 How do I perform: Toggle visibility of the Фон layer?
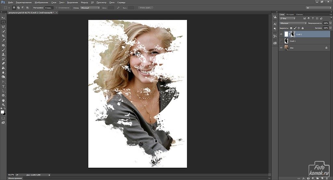[x=281, y=48]
